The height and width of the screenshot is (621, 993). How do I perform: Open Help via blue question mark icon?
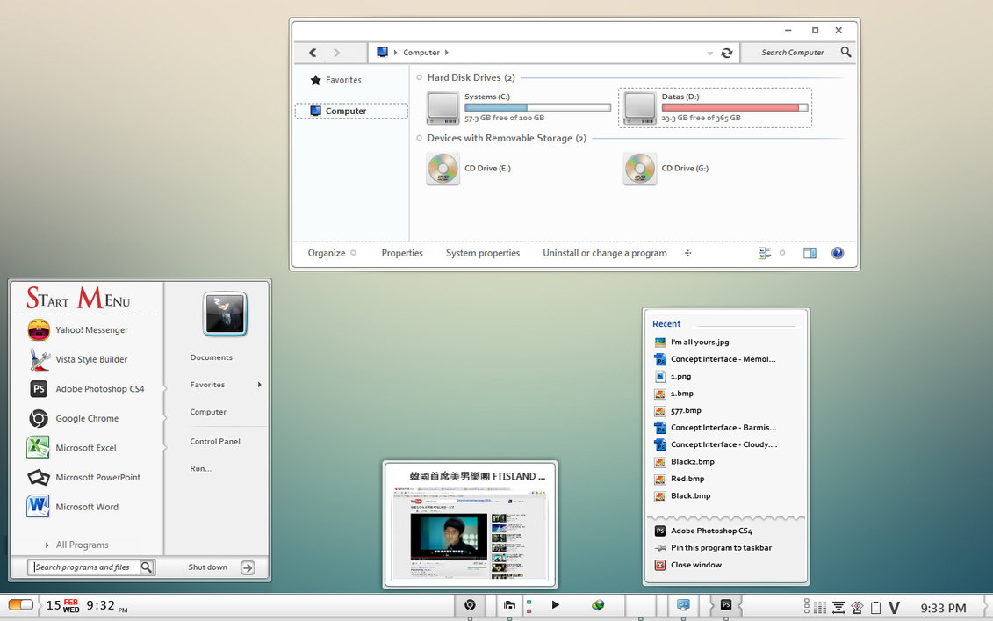tap(838, 253)
